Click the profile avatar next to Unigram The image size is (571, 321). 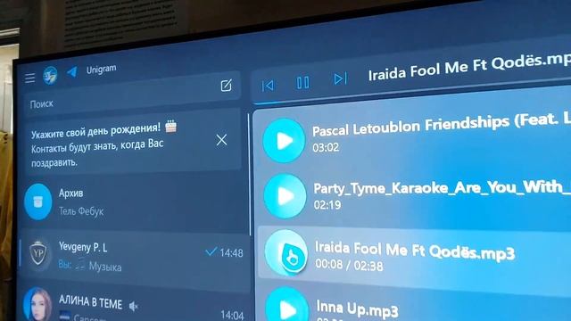[50, 76]
